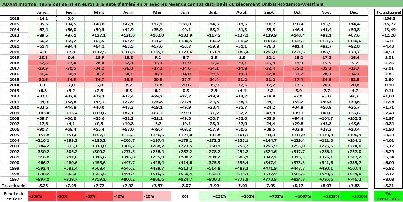Click the +8,23 rate under the Janv. column
Screen dimensions: 403x202
(x=42, y=186)
